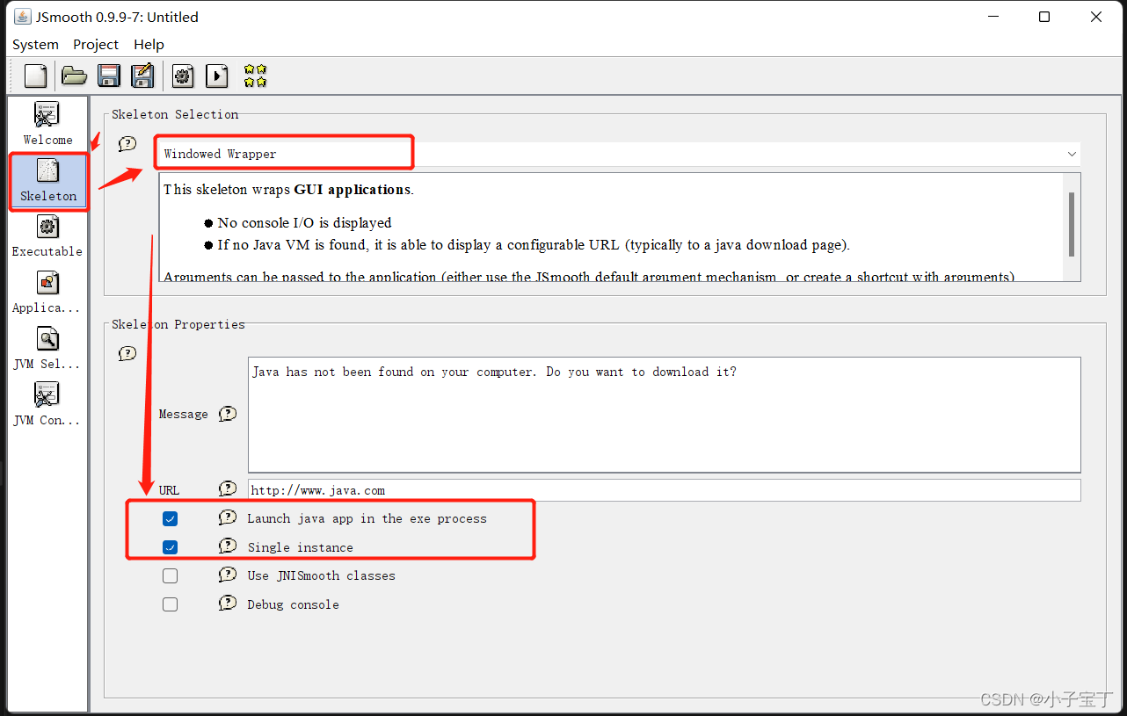
Task: Go to the Executable sidebar panel
Action: (x=47, y=236)
